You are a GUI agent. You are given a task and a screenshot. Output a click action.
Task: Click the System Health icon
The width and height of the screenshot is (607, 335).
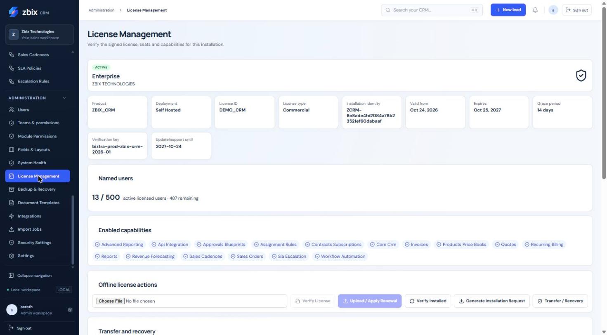point(12,163)
